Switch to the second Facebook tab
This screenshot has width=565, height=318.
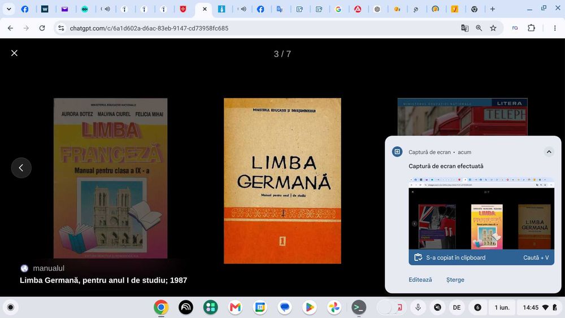260,9
